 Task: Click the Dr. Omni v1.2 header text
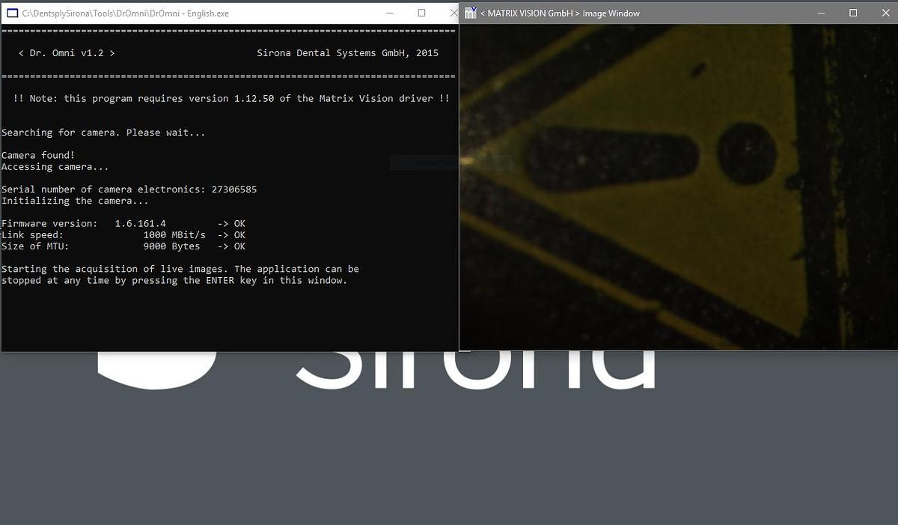pyautogui.click(x=67, y=53)
